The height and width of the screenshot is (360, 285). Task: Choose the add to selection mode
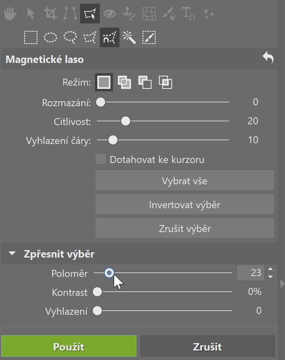click(x=124, y=82)
